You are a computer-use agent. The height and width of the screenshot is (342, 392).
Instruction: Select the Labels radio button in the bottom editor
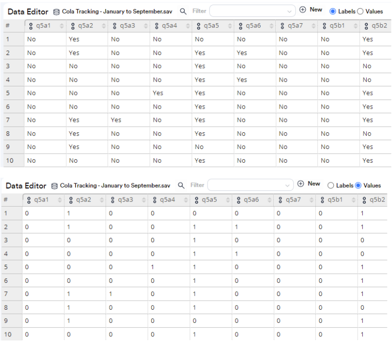[x=330, y=185]
